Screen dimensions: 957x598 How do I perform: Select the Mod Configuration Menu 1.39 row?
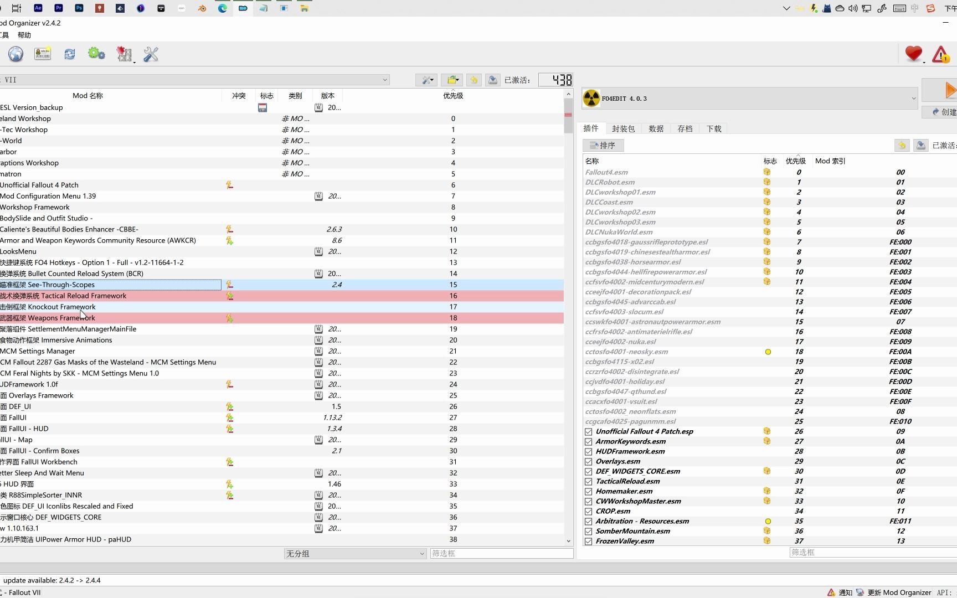[282, 196]
